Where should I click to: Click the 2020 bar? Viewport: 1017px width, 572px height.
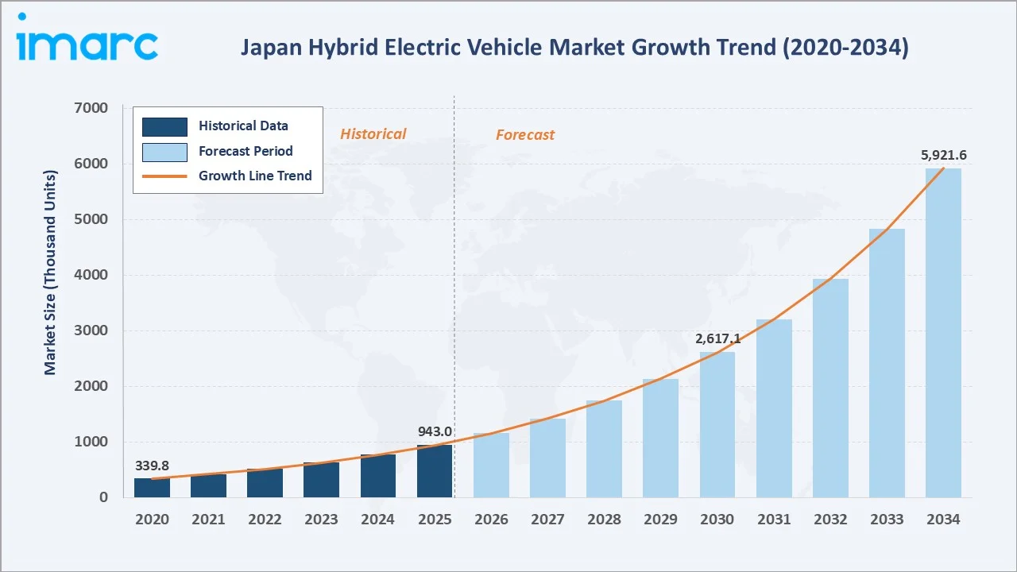(x=152, y=488)
